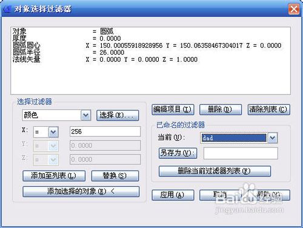
Task: Click the 取消 button
Action: [x=221, y=195]
